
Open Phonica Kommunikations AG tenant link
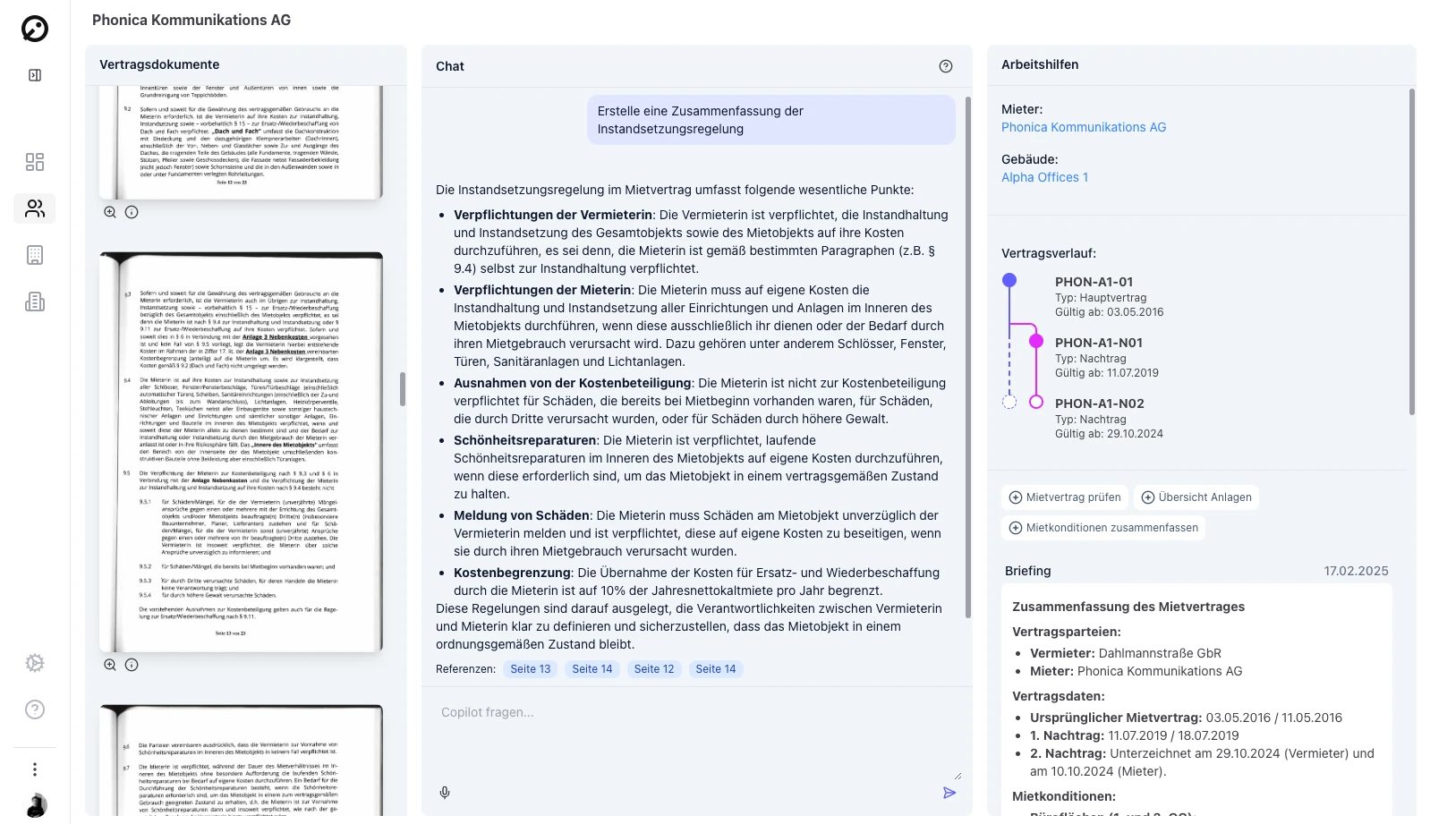(1084, 127)
